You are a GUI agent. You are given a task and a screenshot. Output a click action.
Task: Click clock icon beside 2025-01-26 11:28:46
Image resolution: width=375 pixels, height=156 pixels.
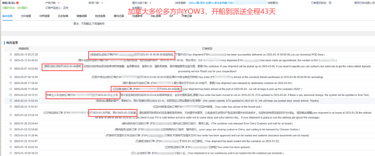pos(10,135)
